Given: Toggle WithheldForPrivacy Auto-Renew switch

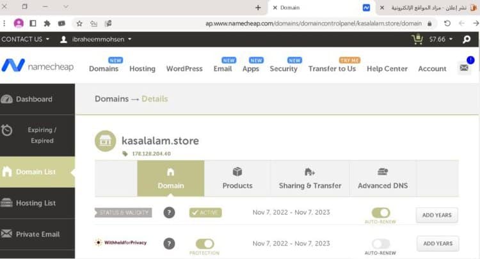Looking at the screenshot, I should (x=381, y=244).
